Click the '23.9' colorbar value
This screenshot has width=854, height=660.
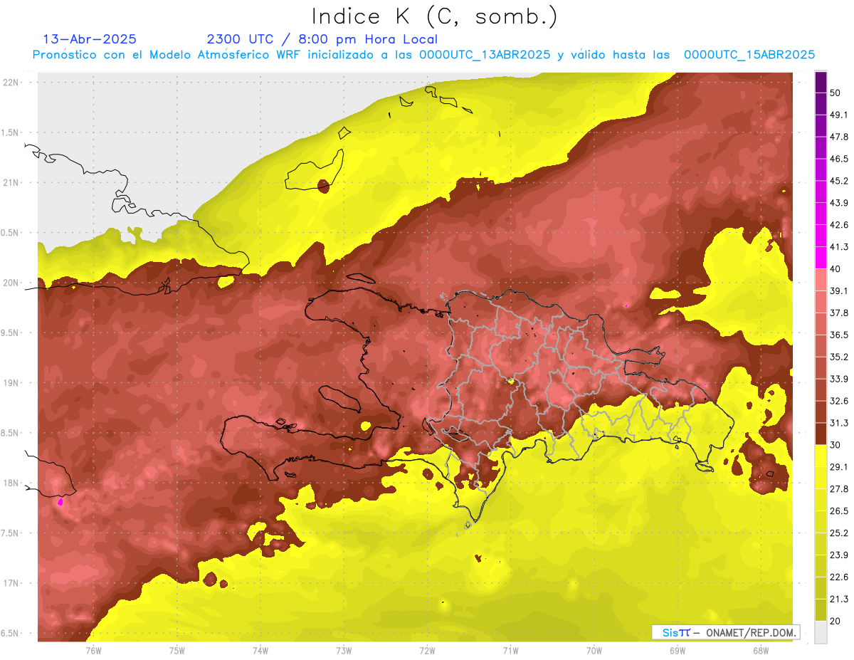839,555
